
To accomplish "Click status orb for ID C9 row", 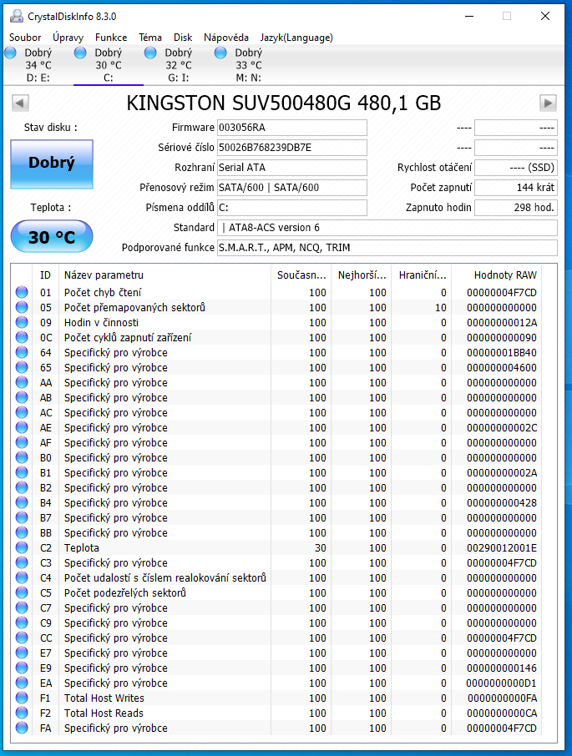I will (22, 622).
